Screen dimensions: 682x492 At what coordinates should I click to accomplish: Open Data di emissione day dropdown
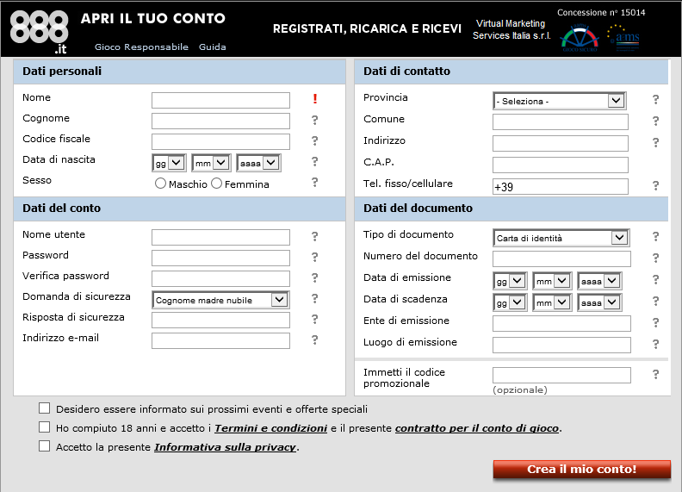click(x=510, y=281)
